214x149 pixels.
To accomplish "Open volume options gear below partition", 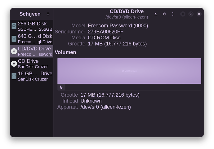I will tap(61, 87).
